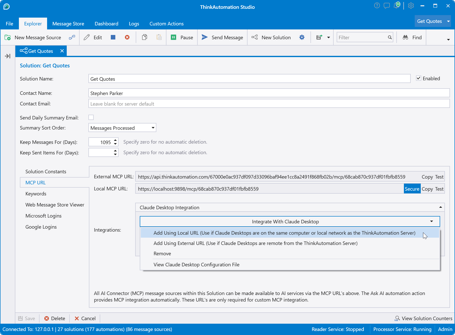Click the ThinkAutomation logo icon
The image size is (455, 335).
click(x=7, y=6)
